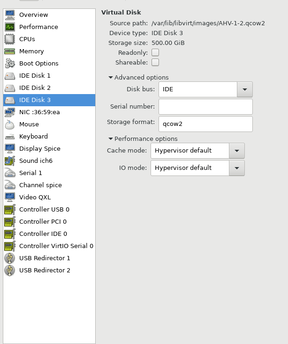Image resolution: width=288 pixels, height=344 pixels.
Task: Select the Channel spice icon
Action: coord(10,185)
